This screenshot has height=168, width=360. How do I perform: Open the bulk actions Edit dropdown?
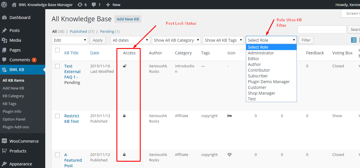(x=70, y=40)
